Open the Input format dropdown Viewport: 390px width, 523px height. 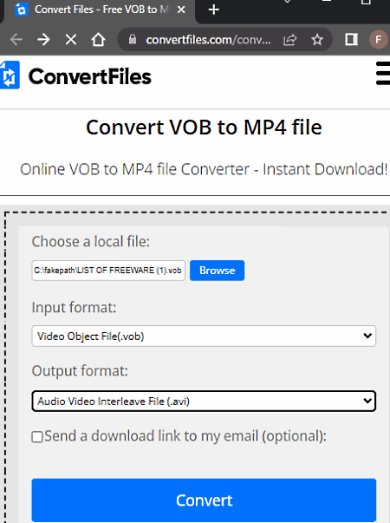point(204,336)
